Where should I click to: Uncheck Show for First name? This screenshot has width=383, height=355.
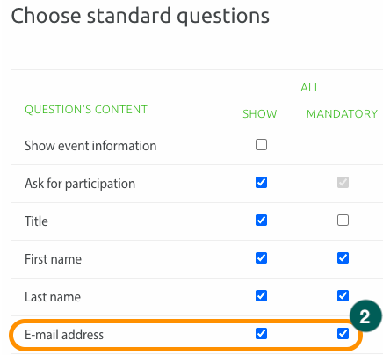point(261,258)
